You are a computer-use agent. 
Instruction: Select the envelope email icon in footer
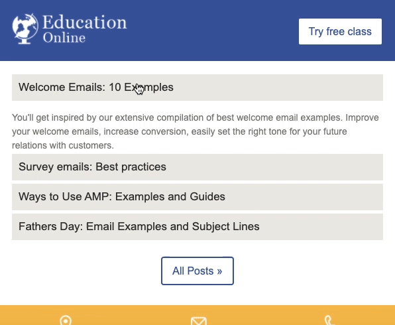point(199,321)
